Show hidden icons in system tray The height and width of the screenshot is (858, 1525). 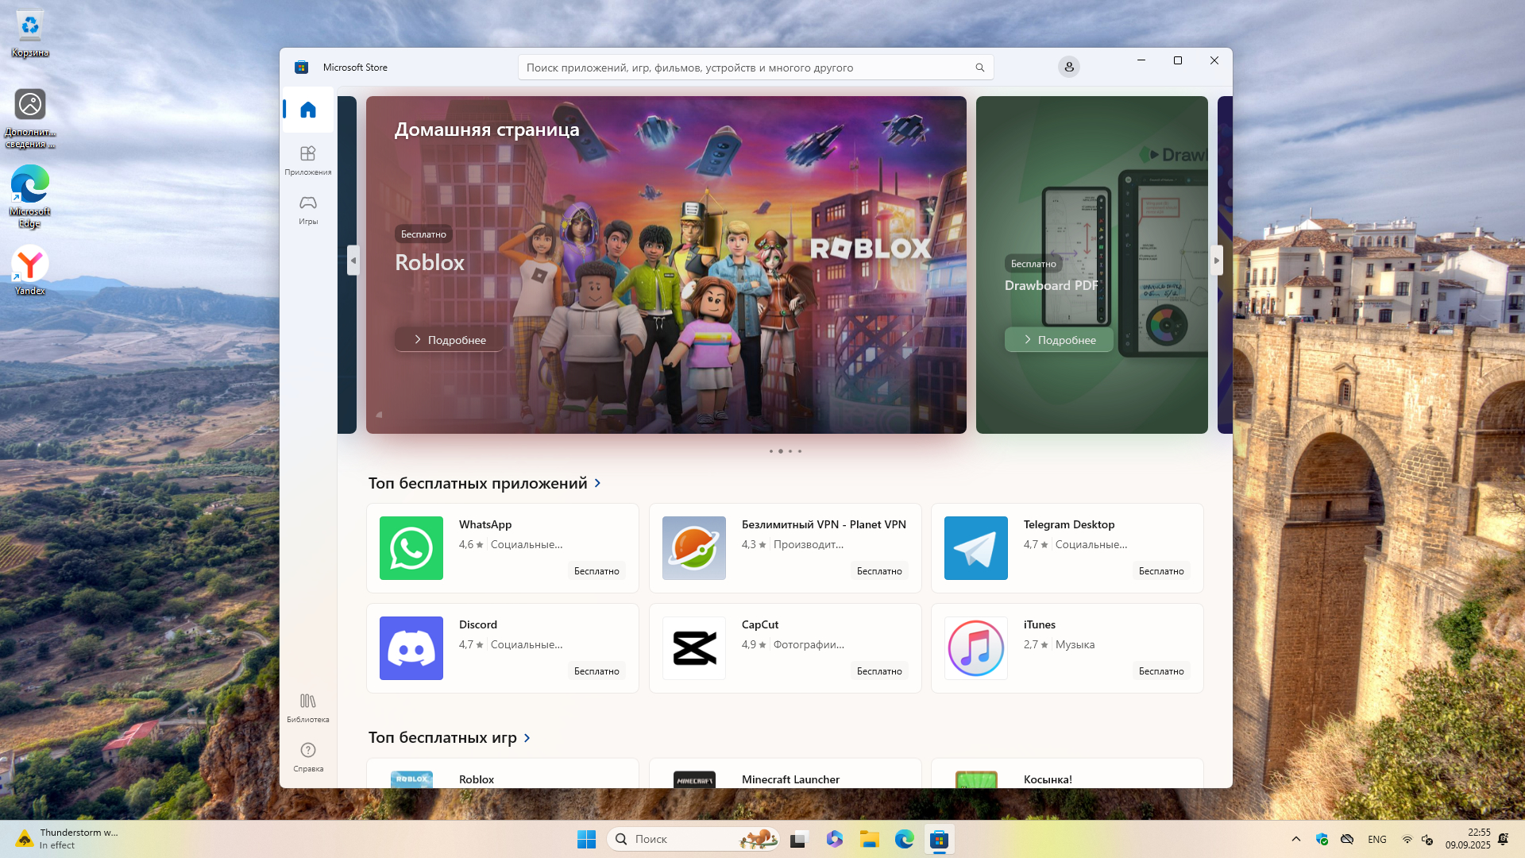[x=1295, y=839]
